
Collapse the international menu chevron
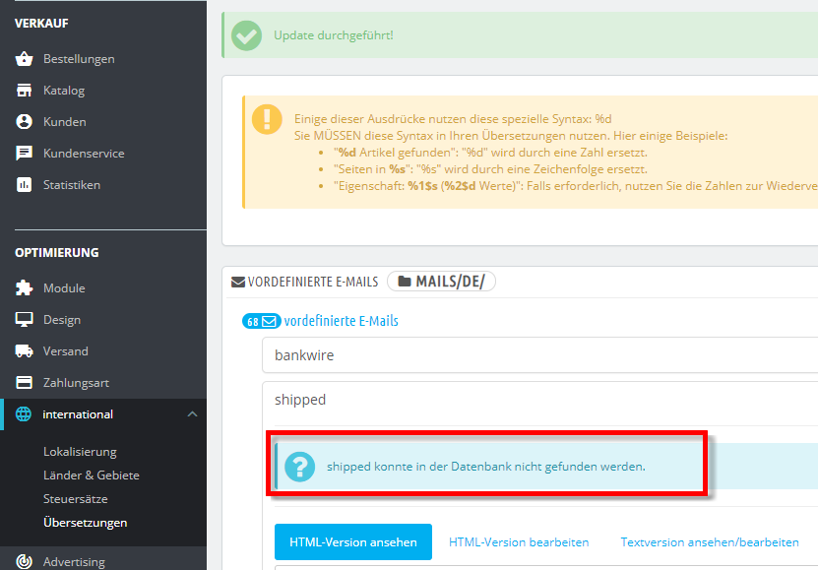(x=192, y=414)
